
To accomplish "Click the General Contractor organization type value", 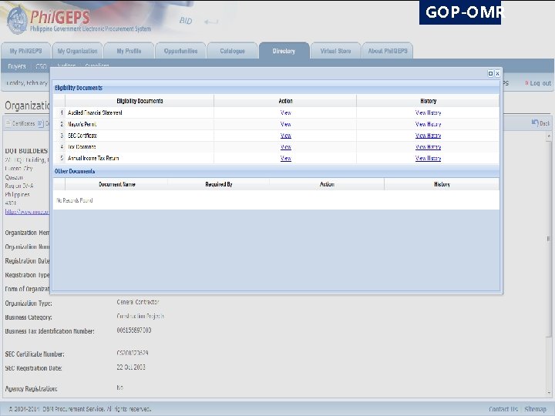I will pyautogui.click(x=138, y=302).
